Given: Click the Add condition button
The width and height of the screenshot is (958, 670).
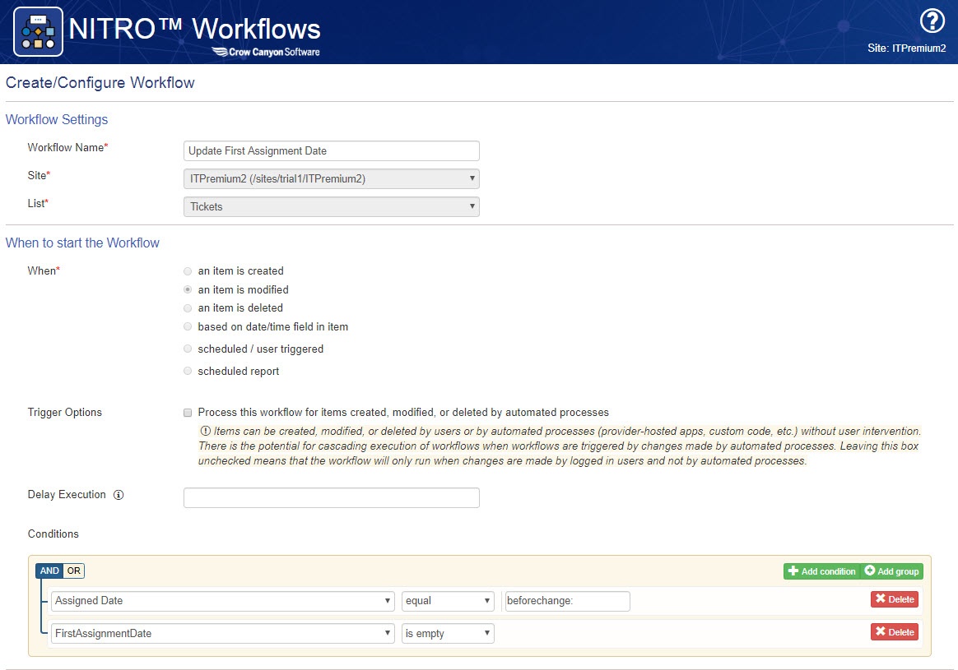Looking at the screenshot, I should (x=821, y=571).
